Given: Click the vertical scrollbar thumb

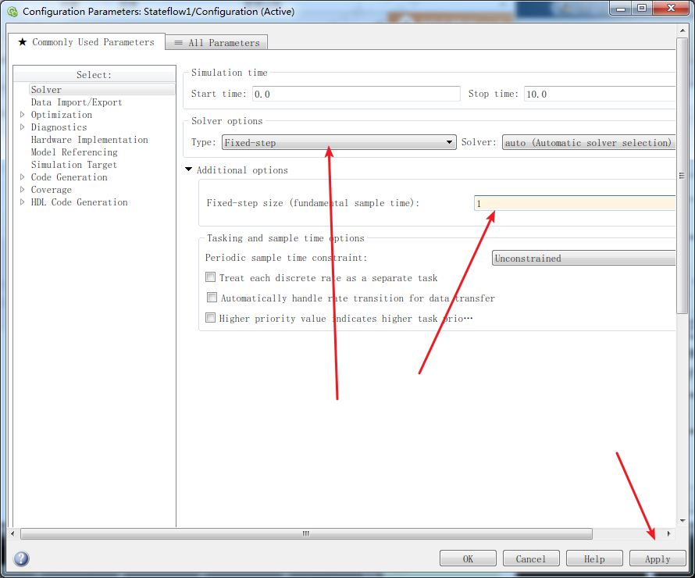Looking at the screenshot, I should 683,176.
